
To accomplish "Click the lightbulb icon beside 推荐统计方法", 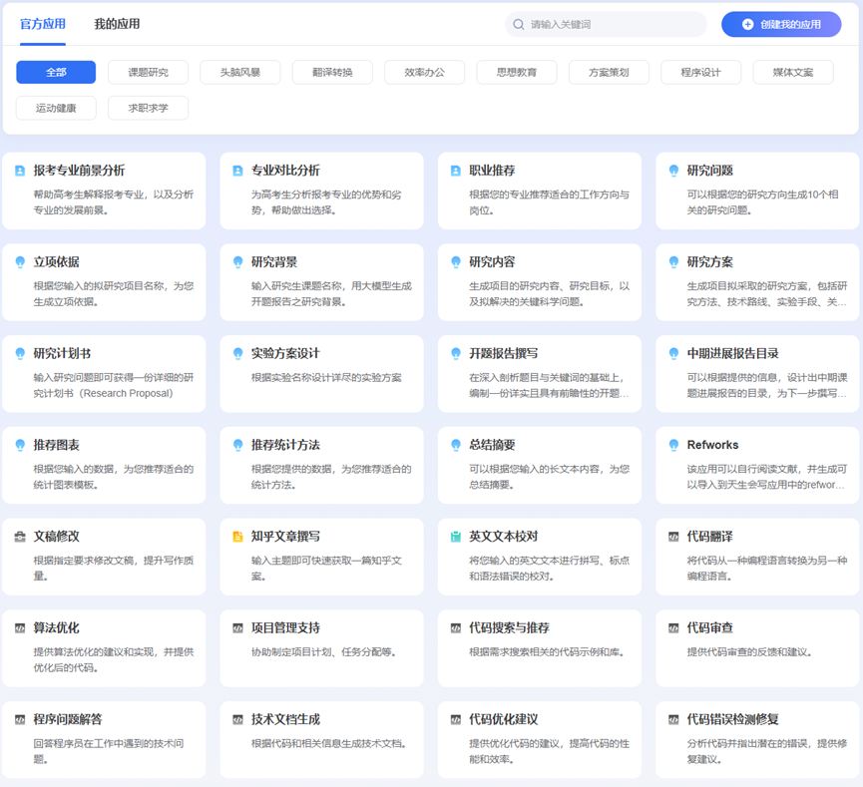I will 237,445.
